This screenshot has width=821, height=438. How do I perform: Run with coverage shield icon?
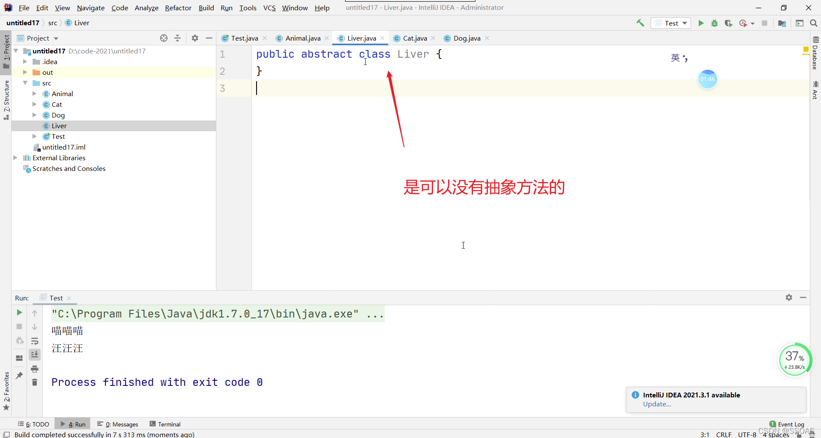[x=729, y=23]
